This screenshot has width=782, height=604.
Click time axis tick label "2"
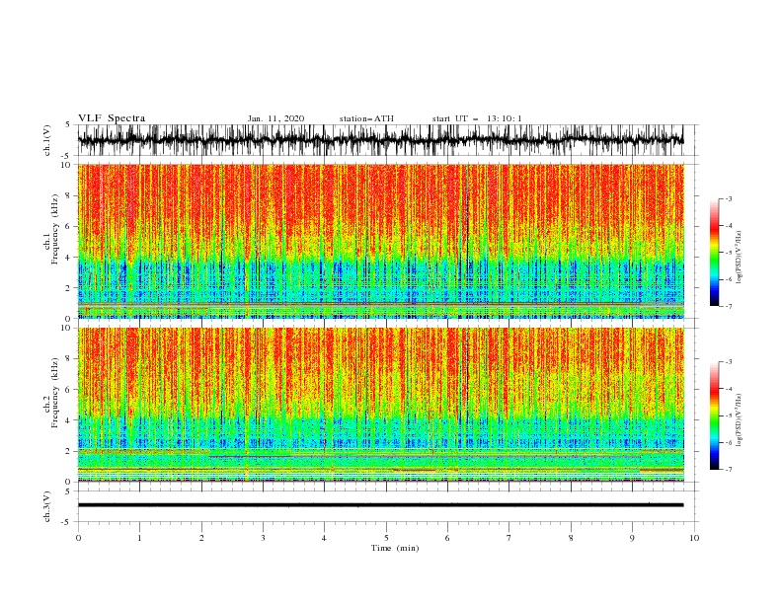[201, 538]
